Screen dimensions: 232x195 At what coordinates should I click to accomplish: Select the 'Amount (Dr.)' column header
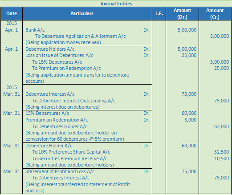point(182,14)
